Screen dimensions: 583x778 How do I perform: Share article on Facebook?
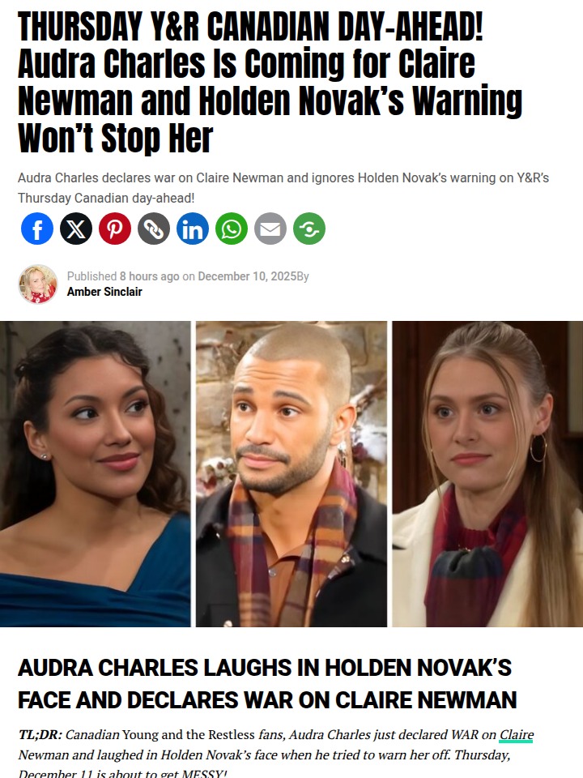tap(37, 229)
